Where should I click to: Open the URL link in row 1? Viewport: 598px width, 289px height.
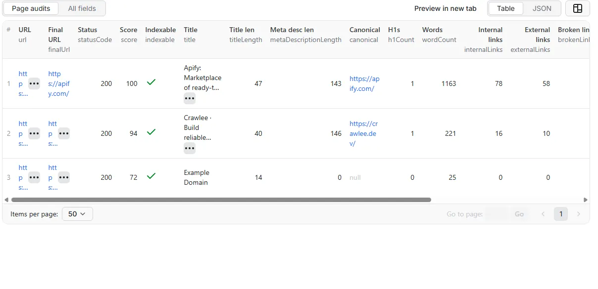[x=23, y=83]
